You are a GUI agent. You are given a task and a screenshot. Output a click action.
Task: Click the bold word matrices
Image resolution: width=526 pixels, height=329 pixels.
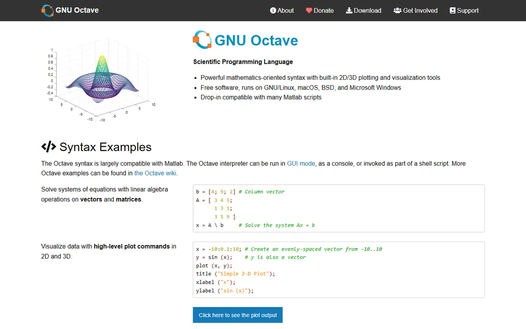(129, 199)
